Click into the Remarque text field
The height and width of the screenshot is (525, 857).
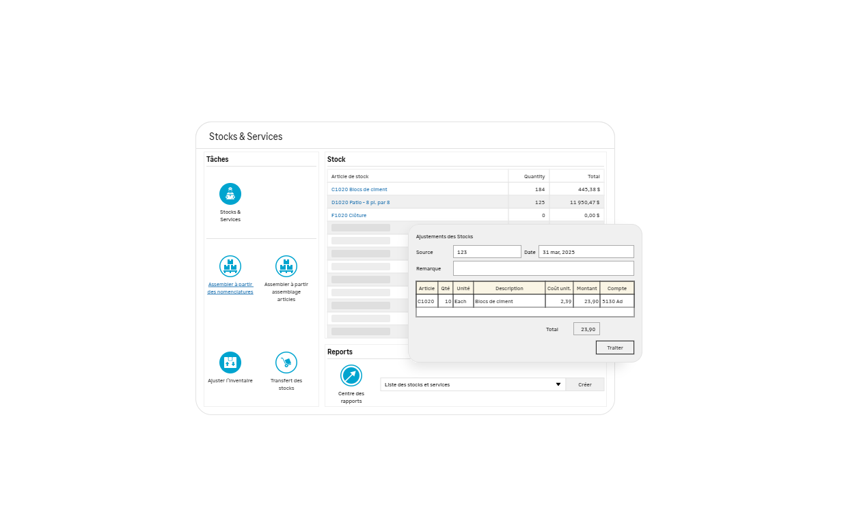click(543, 268)
